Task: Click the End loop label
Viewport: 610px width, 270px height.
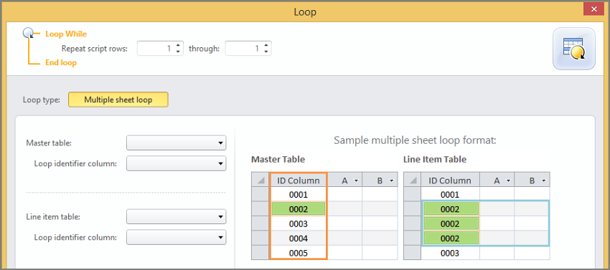Action: [61, 62]
